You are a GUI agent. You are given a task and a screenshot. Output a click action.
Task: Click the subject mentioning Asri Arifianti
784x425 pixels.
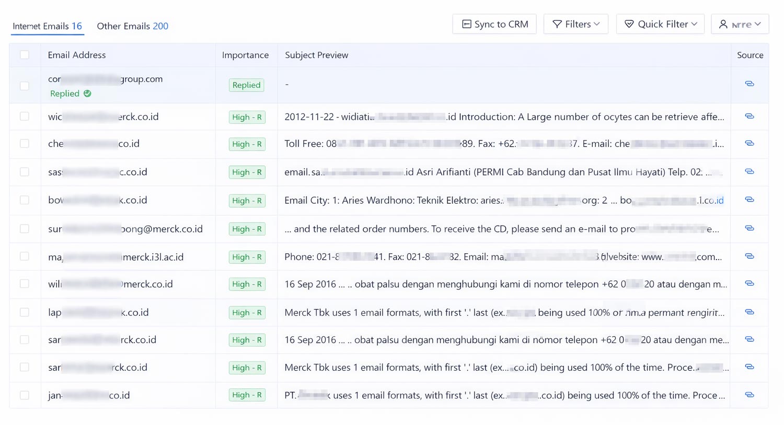tap(504, 172)
